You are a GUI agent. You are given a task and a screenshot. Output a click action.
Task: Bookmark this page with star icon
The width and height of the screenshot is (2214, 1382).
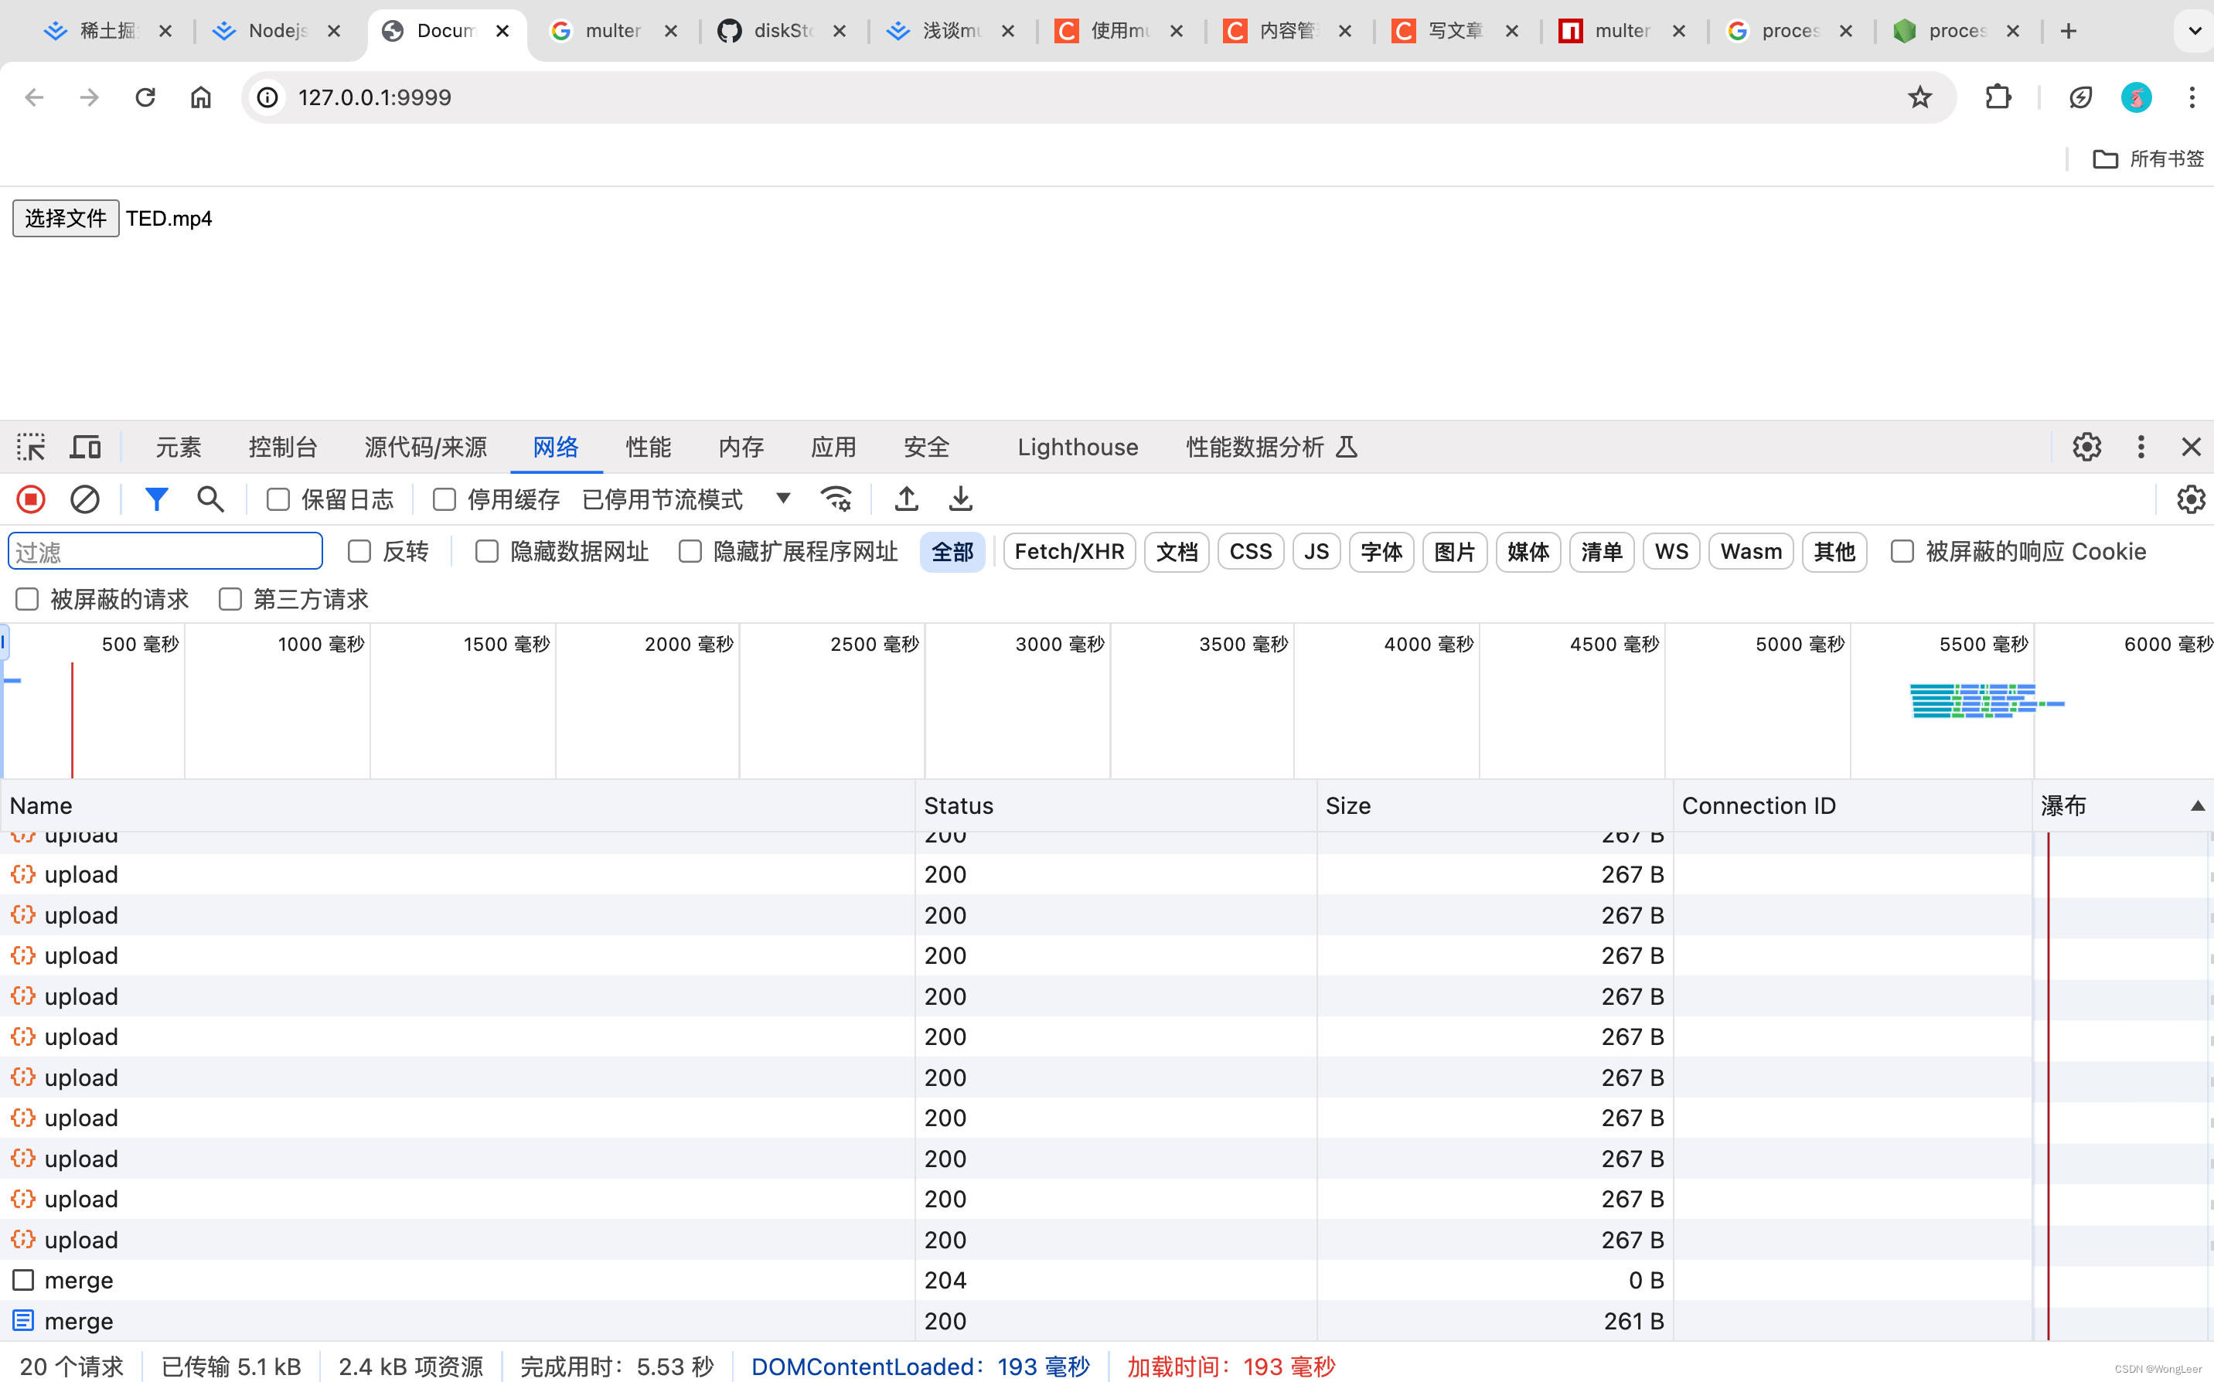[1919, 98]
